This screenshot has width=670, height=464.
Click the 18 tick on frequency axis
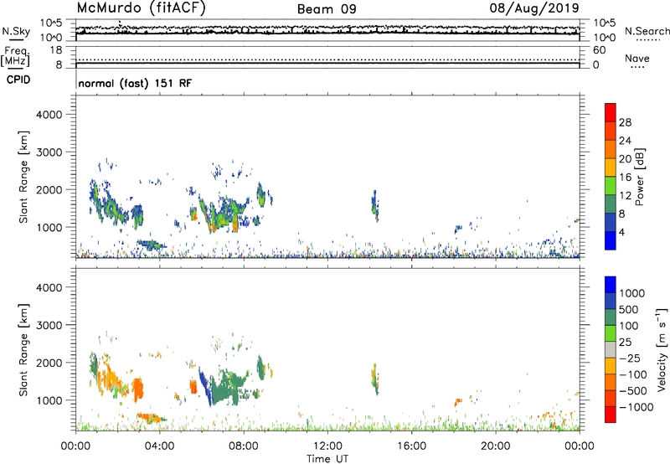click(56, 50)
